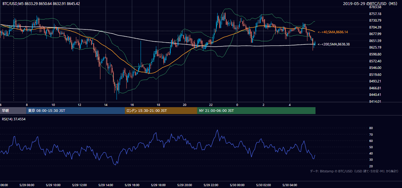Click price axis value 8651.59
Viewport: 402px width, 188px height.
click(375, 41)
